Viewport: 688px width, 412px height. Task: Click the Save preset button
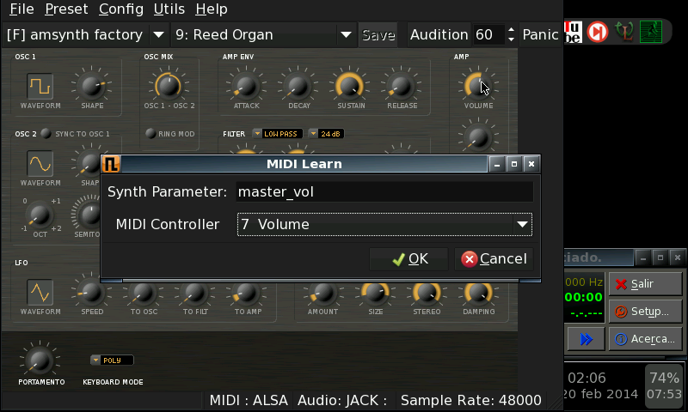[378, 34]
